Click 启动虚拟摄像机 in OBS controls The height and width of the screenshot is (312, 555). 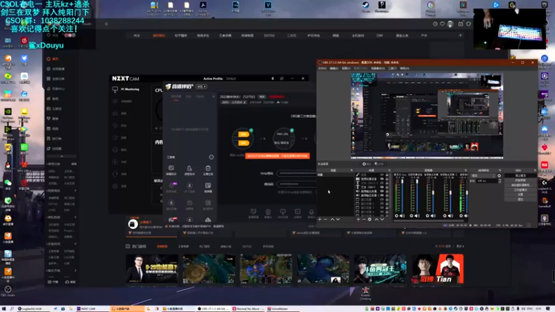[x=521, y=185]
